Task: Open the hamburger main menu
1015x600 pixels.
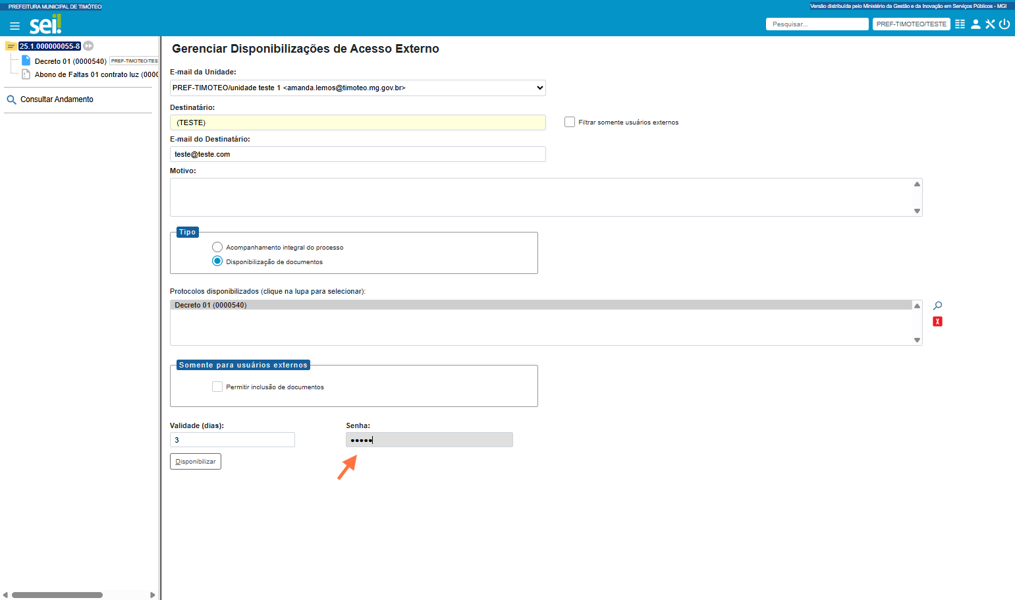Action: 14,26
